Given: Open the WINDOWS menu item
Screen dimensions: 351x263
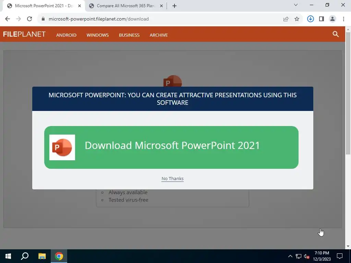Looking at the screenshot, I should 98,35.
